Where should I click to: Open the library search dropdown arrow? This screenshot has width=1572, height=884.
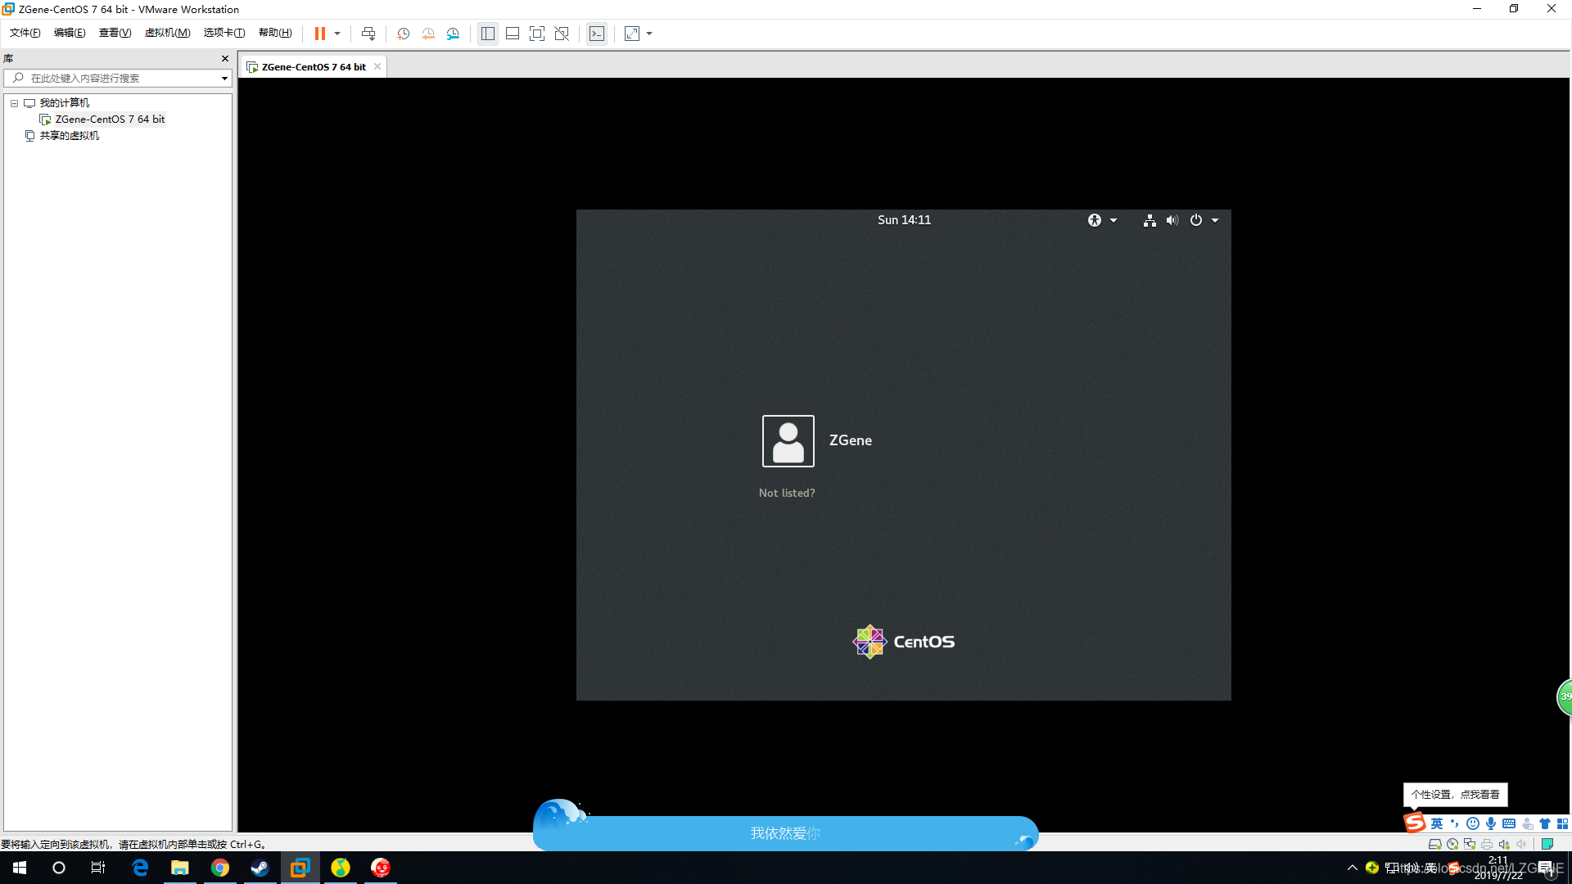point(224,79)
